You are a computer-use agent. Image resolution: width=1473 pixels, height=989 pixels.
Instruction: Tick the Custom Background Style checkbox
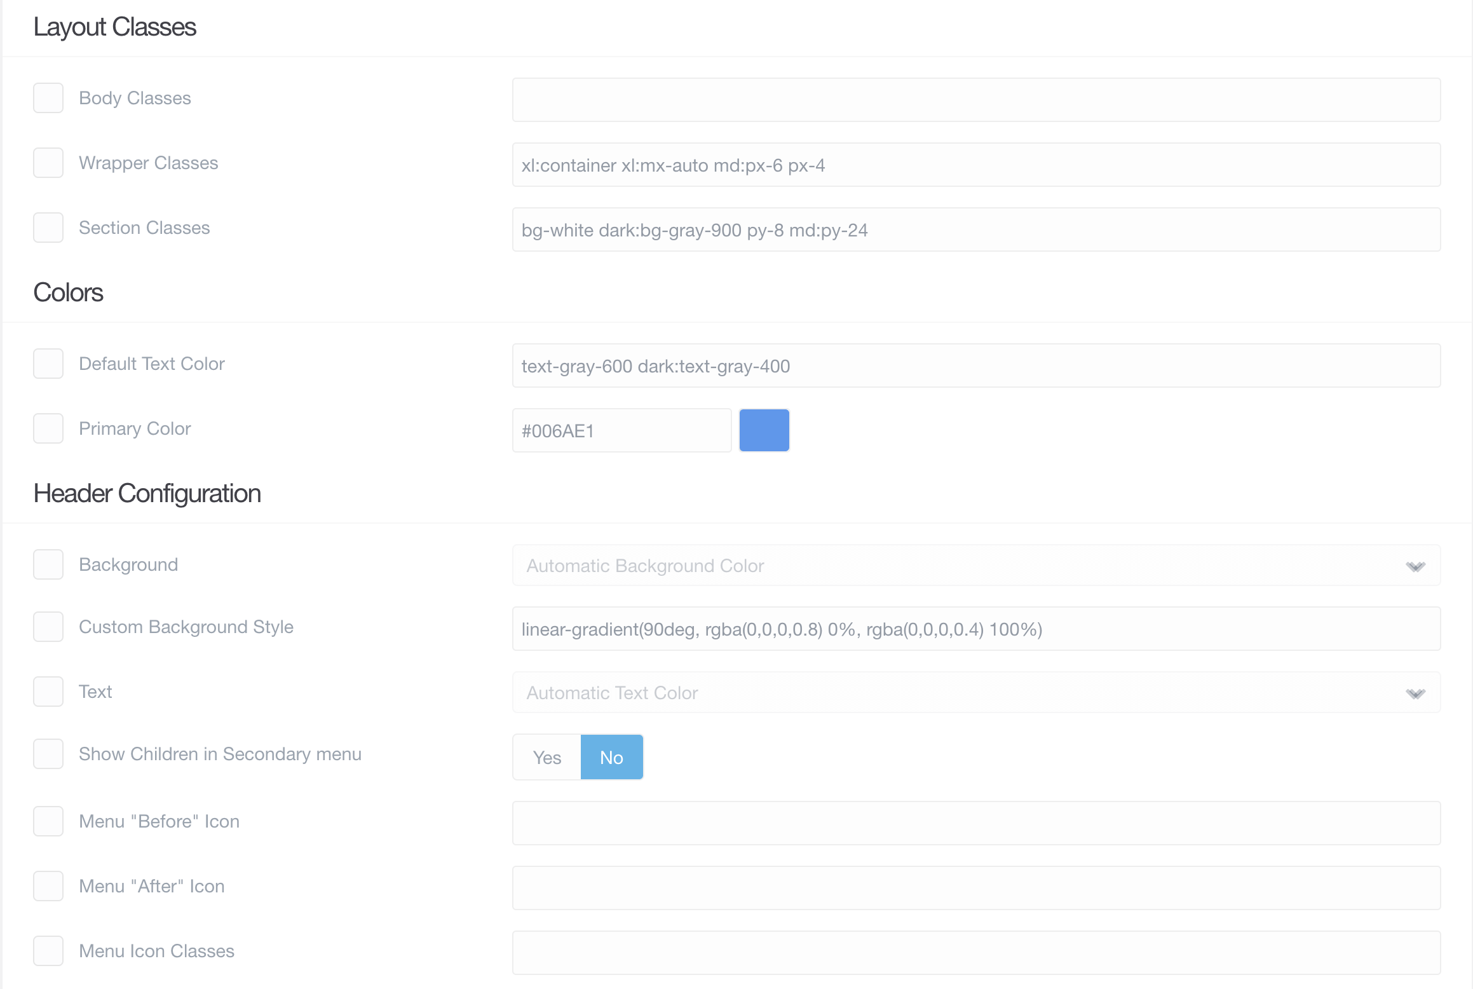click(48, 627)
